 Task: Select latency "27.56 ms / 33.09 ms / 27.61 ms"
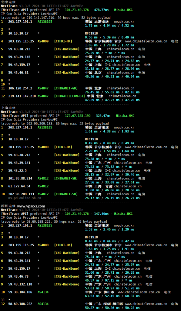[112, 182]
